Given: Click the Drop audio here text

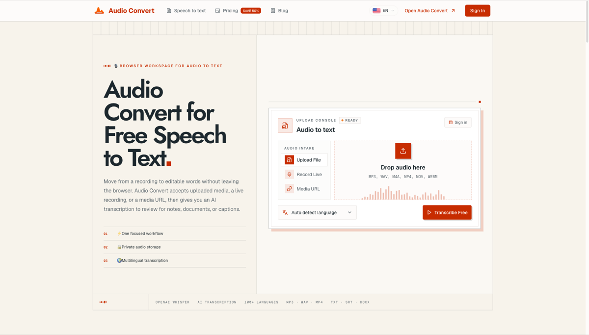Looking at the screenshot, I should [403, 167].
